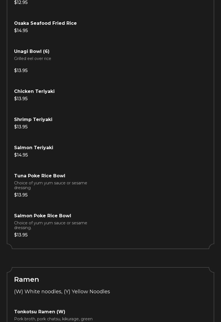Click the price below Shrimp Teriyaki
The width and height of the screenshot is (221, 322).
21,127
